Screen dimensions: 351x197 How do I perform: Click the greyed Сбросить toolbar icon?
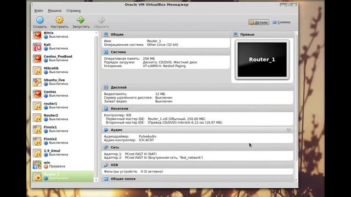click(x=101, y=20)
